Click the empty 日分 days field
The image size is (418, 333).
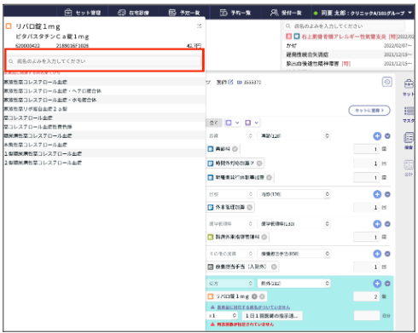coord(367,315)
